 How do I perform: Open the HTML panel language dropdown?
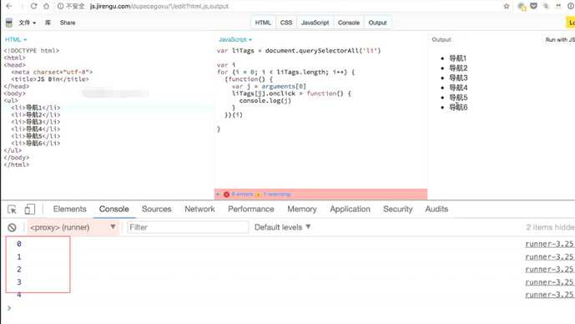[x=16, y=39]
